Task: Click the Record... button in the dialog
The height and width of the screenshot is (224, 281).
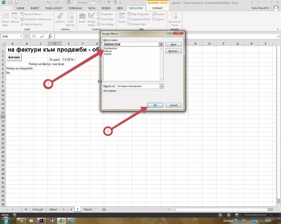Action: click(173, 51)
